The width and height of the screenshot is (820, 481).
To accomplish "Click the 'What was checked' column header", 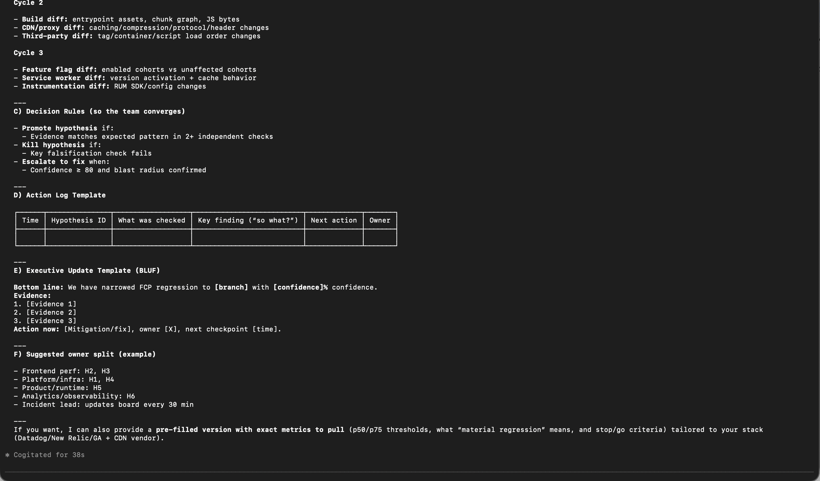I will [152, 220].
